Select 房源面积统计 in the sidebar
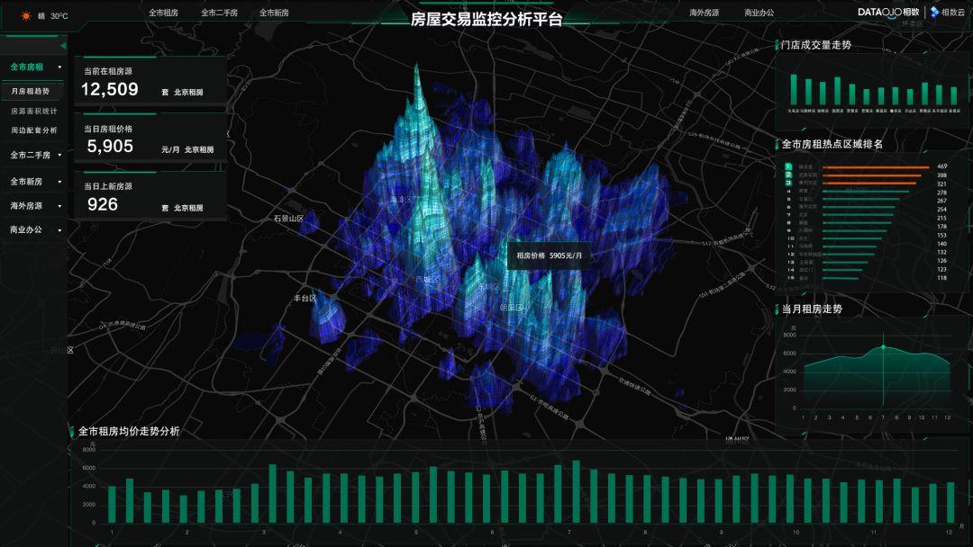973x547 pixels. click(x=33, y=111)
